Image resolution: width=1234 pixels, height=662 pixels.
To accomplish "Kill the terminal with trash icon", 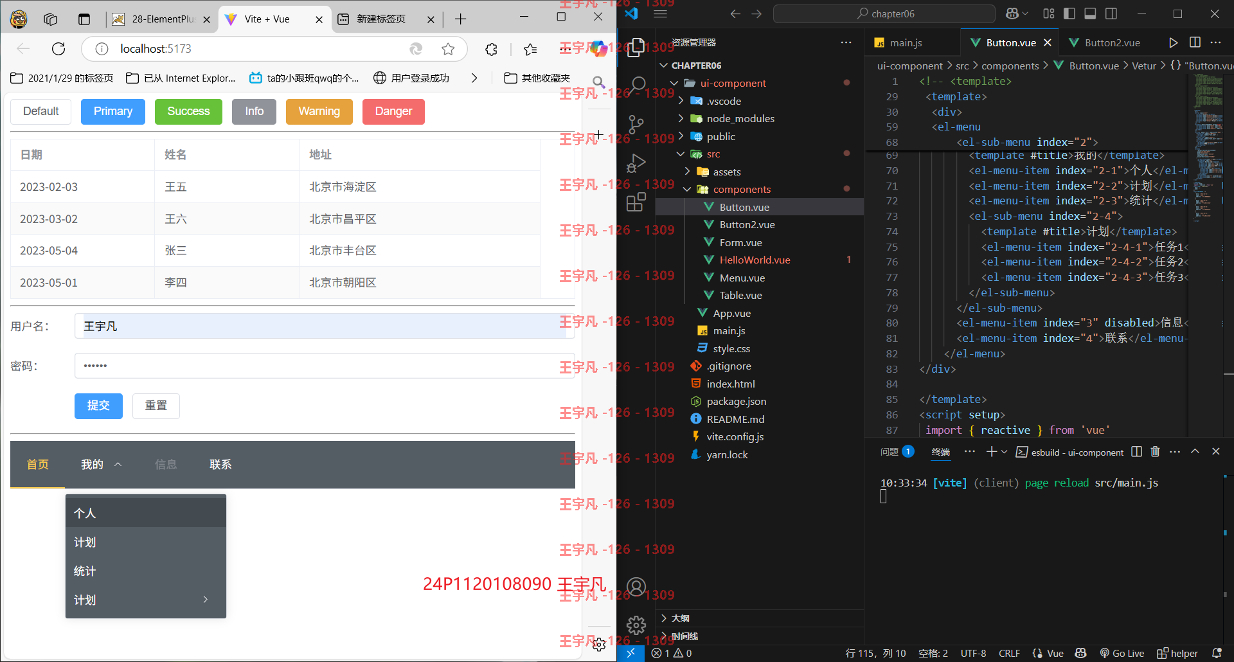I will pos(1155,452).
